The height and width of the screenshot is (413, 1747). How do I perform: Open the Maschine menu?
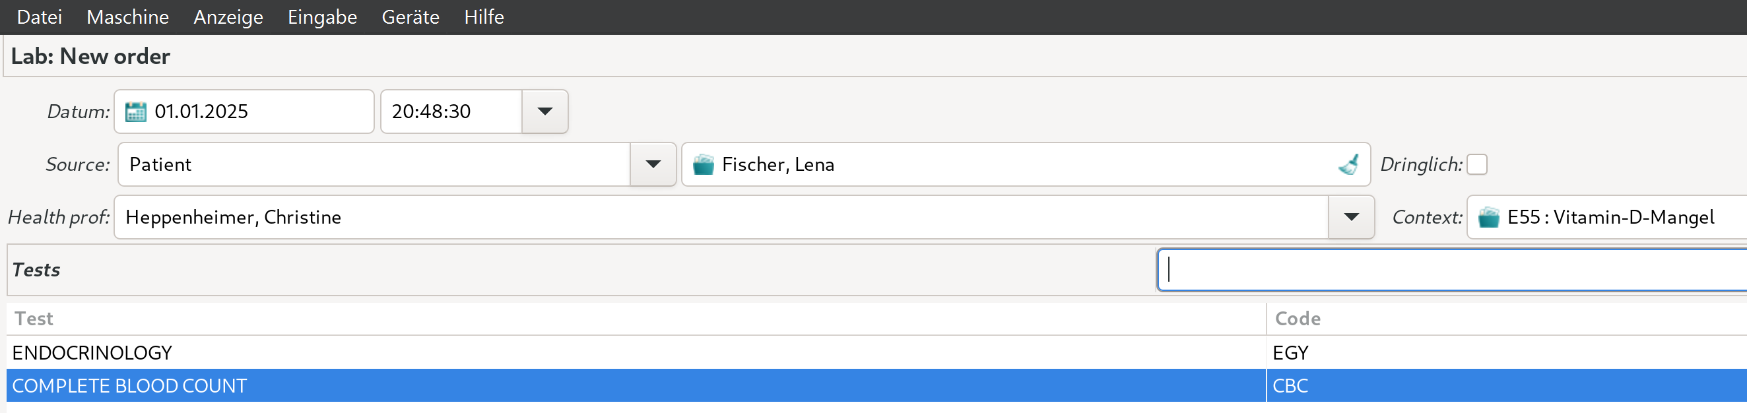coord(127,17)
